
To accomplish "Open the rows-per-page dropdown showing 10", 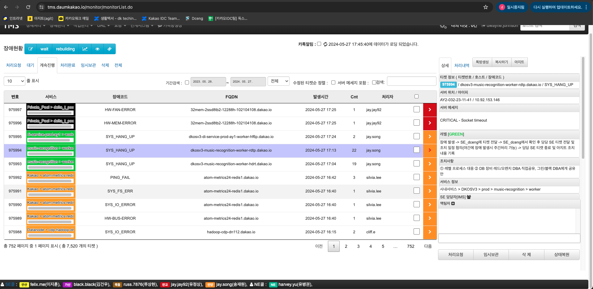I will [15, 81].
